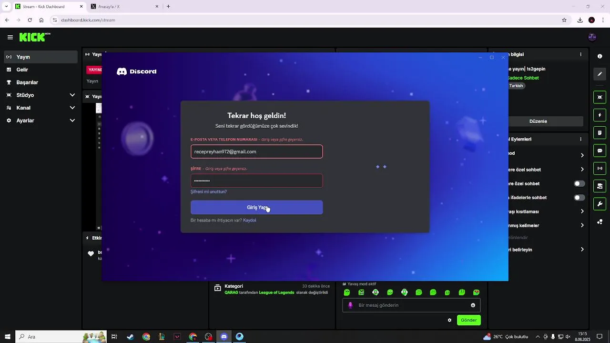Select Yayın in the Kick sidebar

[x=41, y=57]
